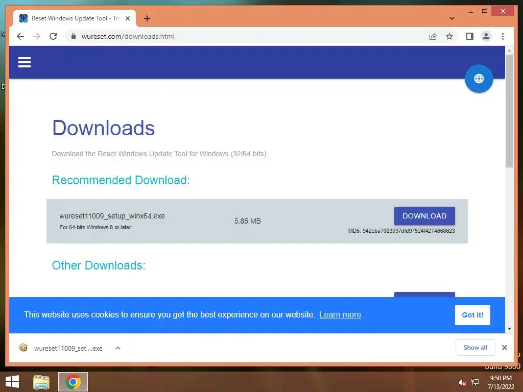Close the downloads bar

click(504, 348)
